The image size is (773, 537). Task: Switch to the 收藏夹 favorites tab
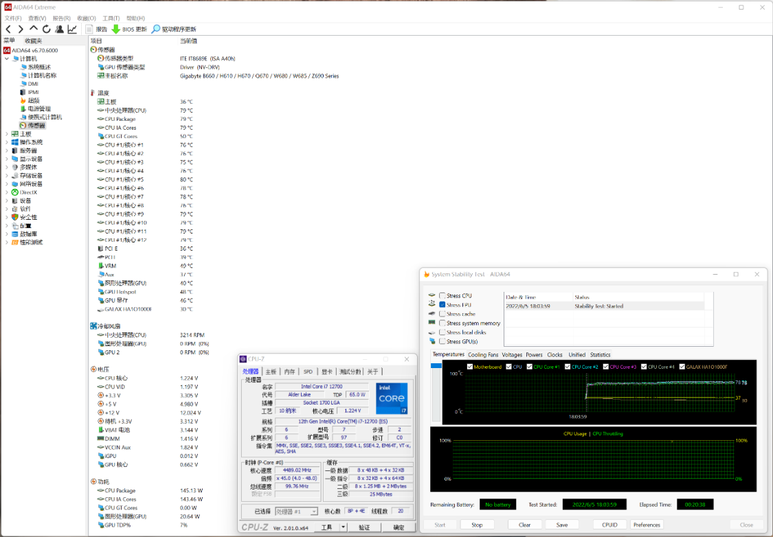tap(34, 41)
